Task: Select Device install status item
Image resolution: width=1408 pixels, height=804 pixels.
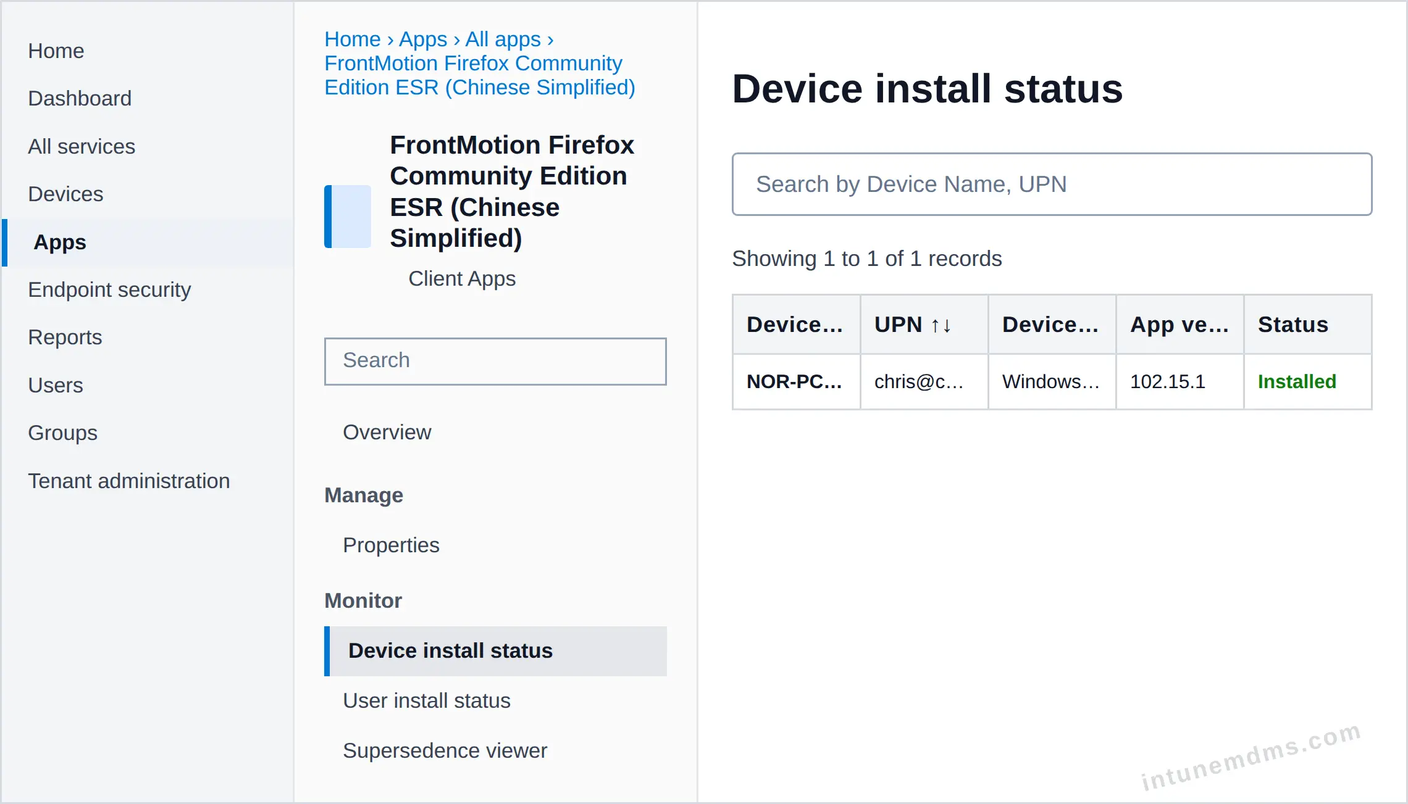Action: coord(495,651)
